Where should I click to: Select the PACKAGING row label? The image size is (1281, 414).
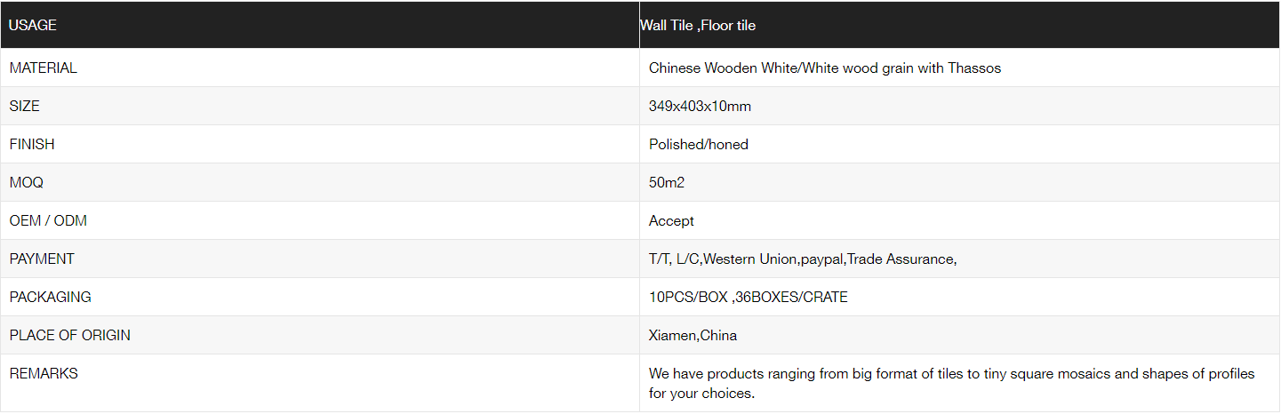(51, 298)
